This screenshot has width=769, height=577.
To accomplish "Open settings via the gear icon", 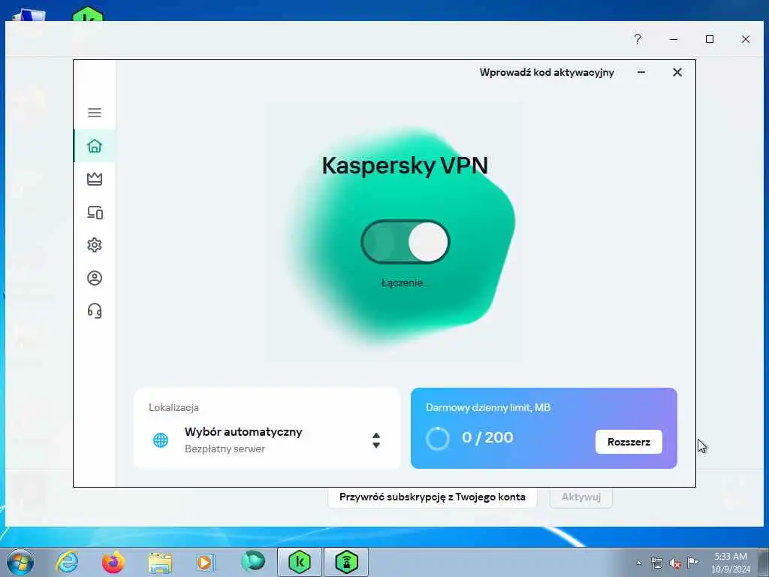I will click(x=95, y=245).
